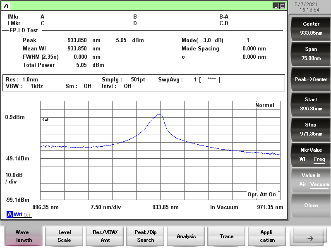Toggle Value in Air or Vacuum
This screenshot has width=331, height=248.
pos(311,180)
